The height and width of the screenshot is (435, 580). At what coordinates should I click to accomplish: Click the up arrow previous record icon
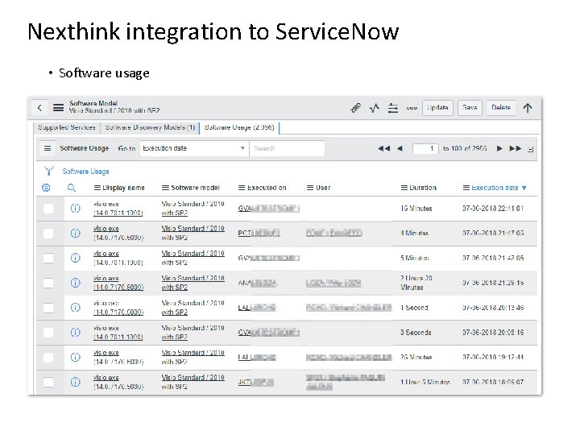(x=528, y=108)
